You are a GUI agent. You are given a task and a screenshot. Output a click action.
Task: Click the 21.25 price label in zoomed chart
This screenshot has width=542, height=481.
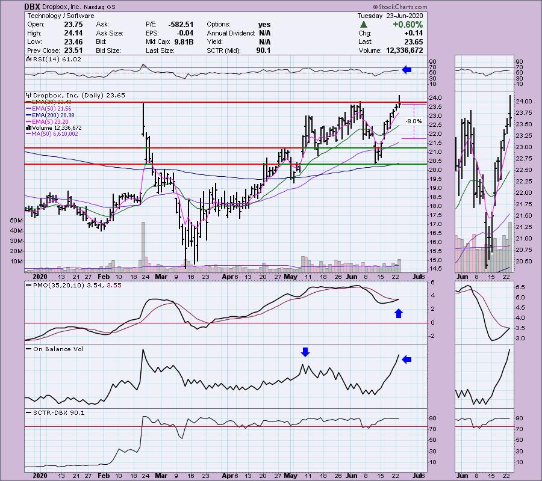pos(523,227)
